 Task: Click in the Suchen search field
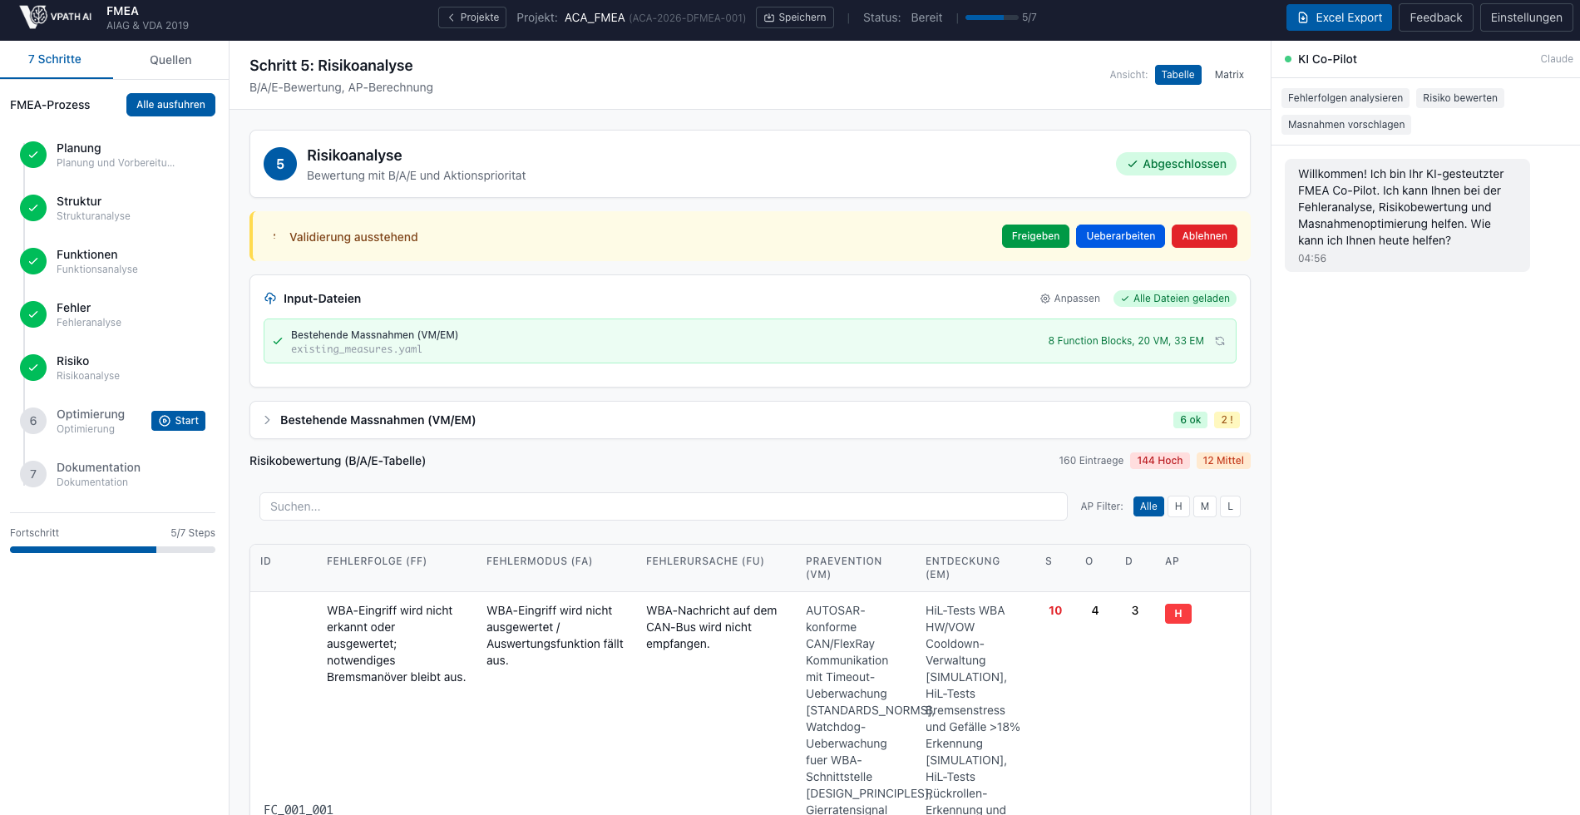(664, 506)
